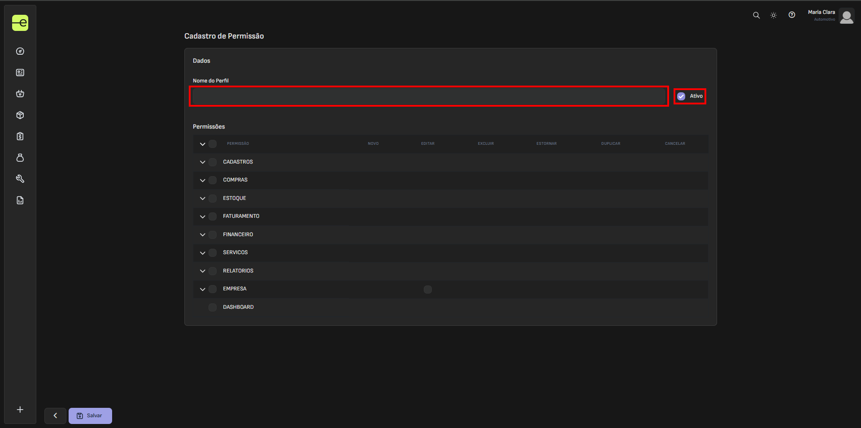
Task: Click the ESTORNAR column header
Action: pyautogui.click(x=546, y=144)
